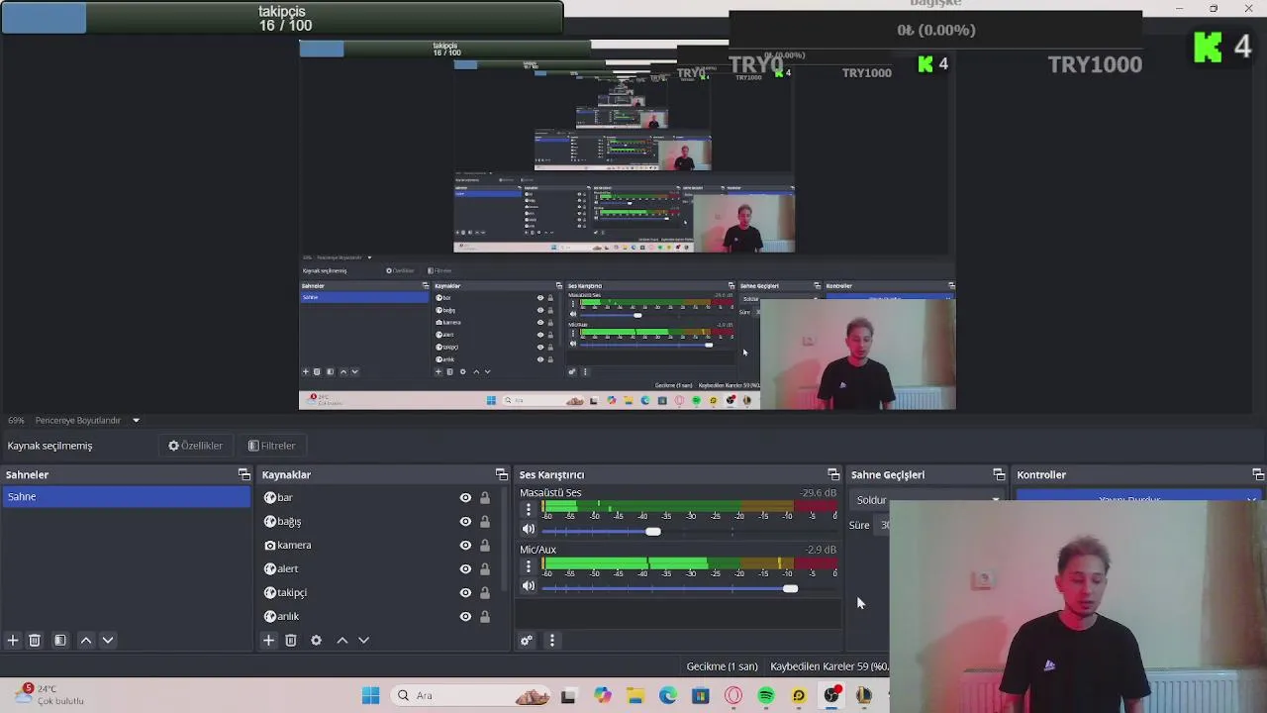This screenshot has height=713, width=1267.
Task: Add a new source with Kaynaklar plus icon
Action: [x=268, y=641]
